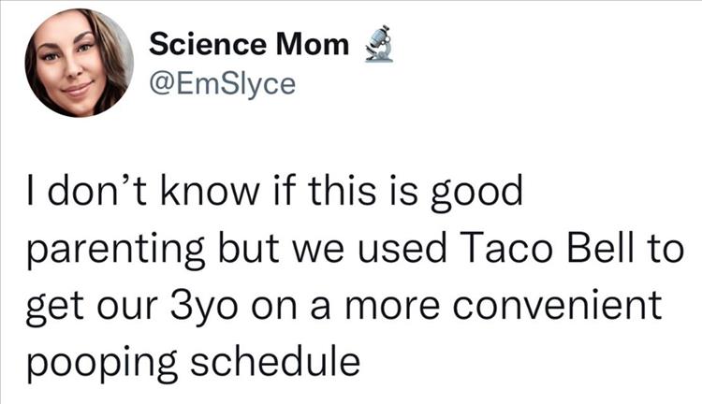Click the word "Science" in display name
Screen dimensions: 702x404
coord(197,45)
